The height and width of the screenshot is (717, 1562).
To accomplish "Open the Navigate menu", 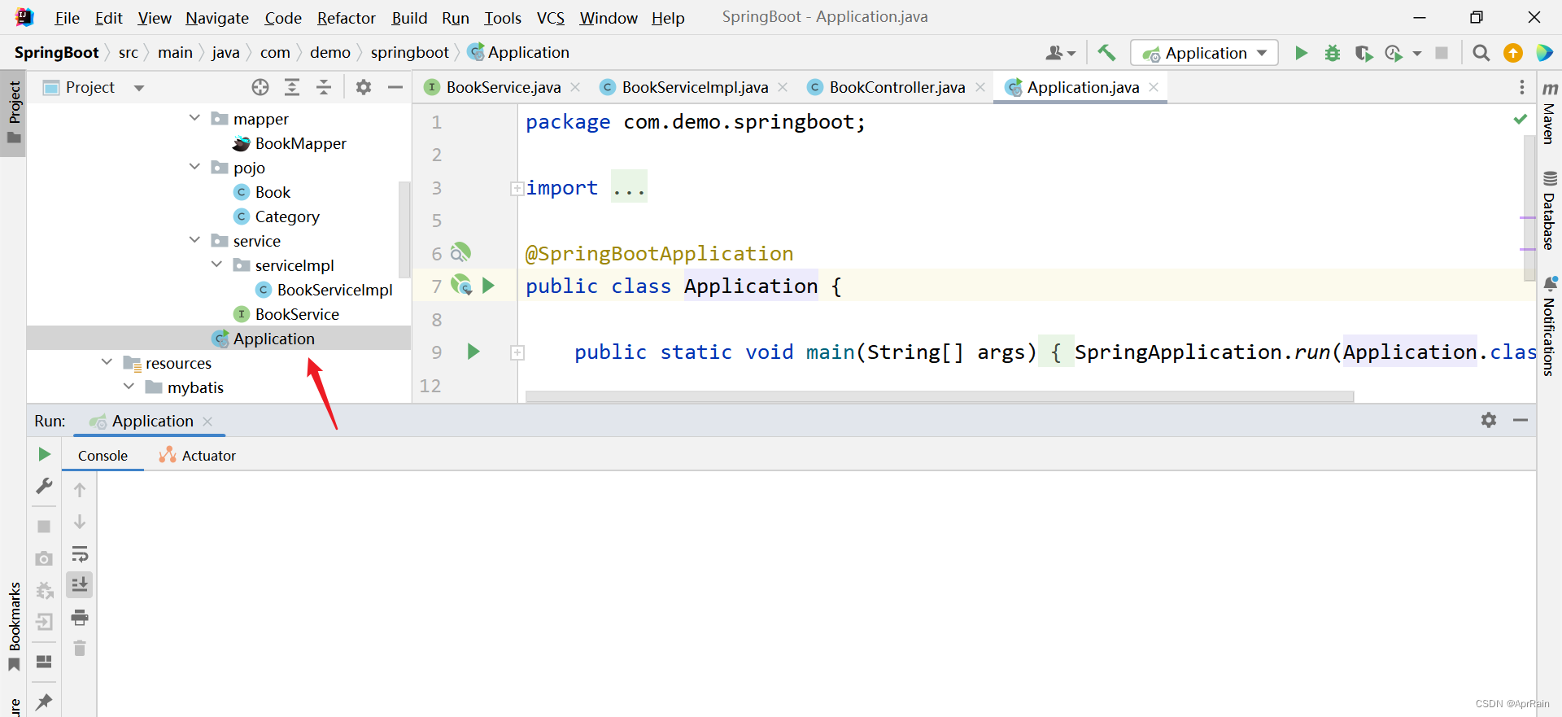I will (217, 18).
